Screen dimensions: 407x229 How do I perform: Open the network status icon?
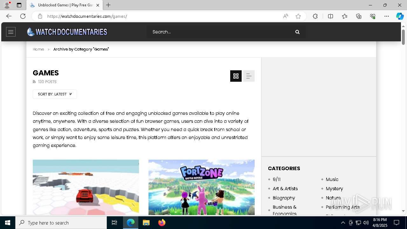point(358,223)
